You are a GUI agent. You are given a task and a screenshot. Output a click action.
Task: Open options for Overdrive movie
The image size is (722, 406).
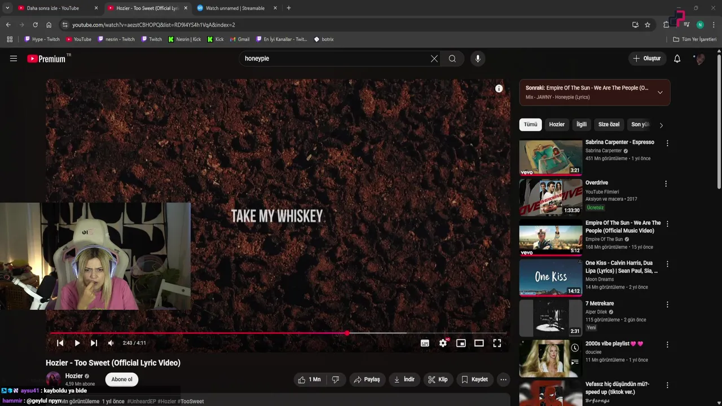pos(666,184)
